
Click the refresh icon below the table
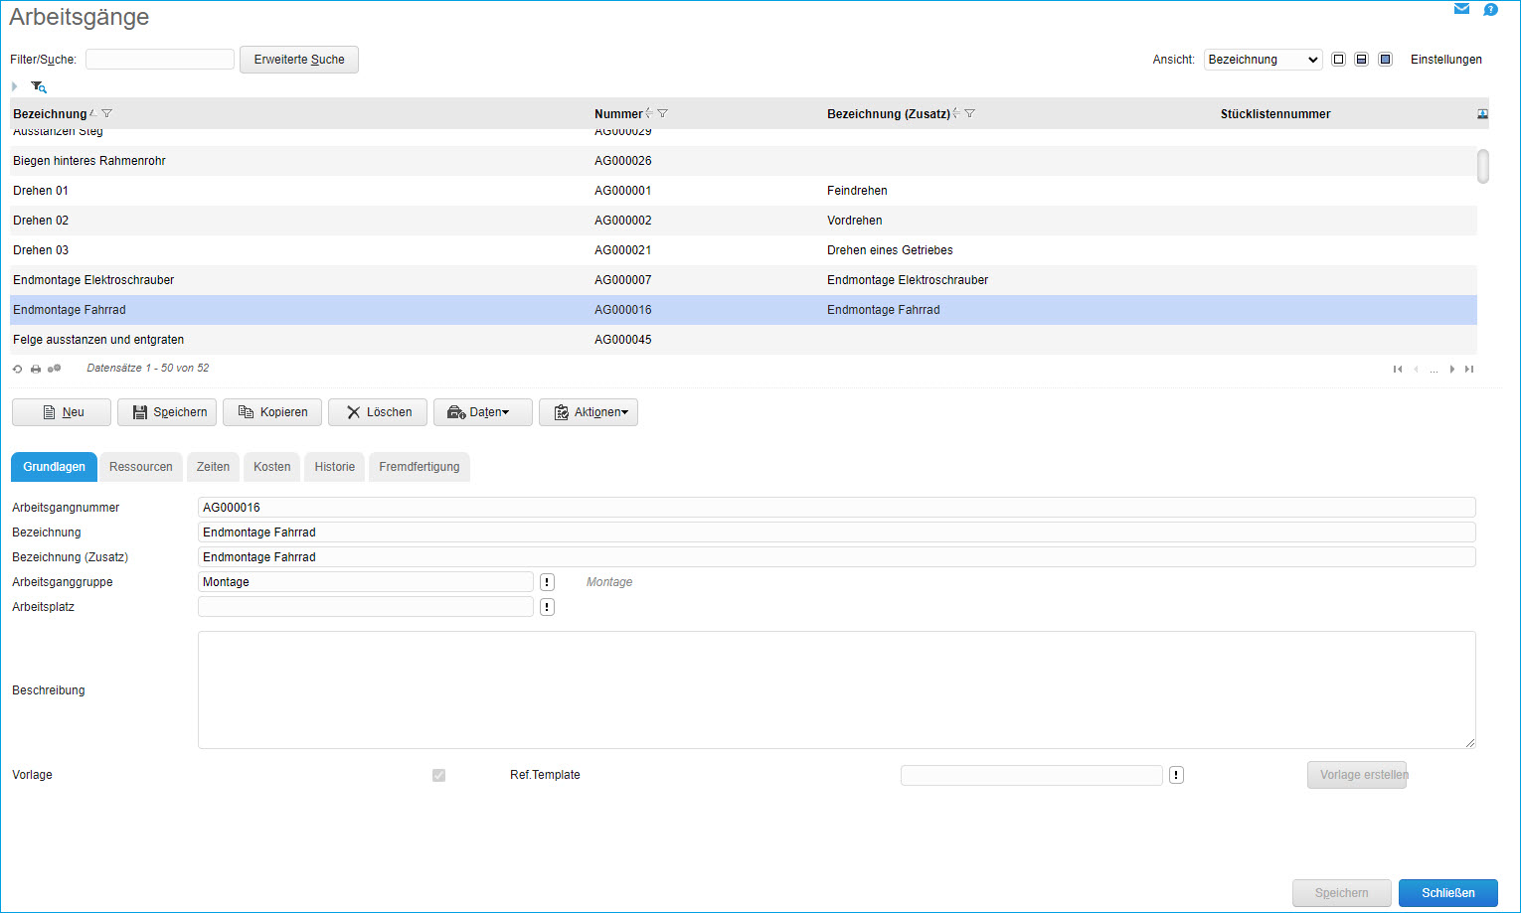(x=17, y=369)
